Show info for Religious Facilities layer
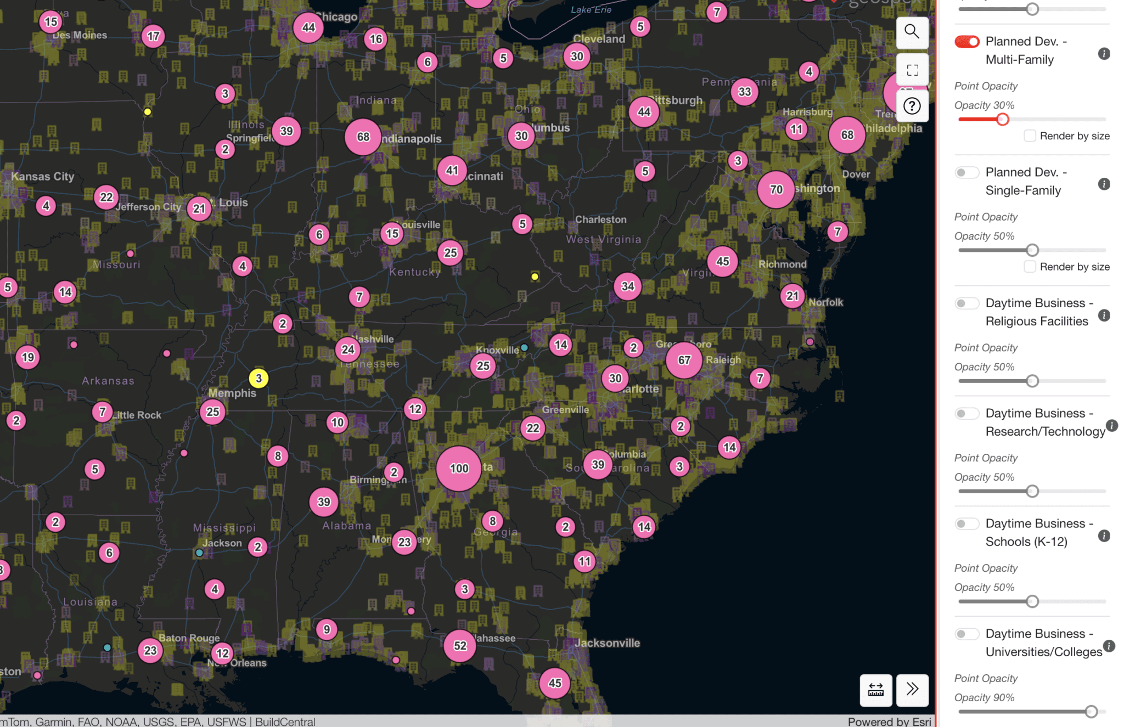This screenshot has width=1124, height=727. coord(1104,315)
